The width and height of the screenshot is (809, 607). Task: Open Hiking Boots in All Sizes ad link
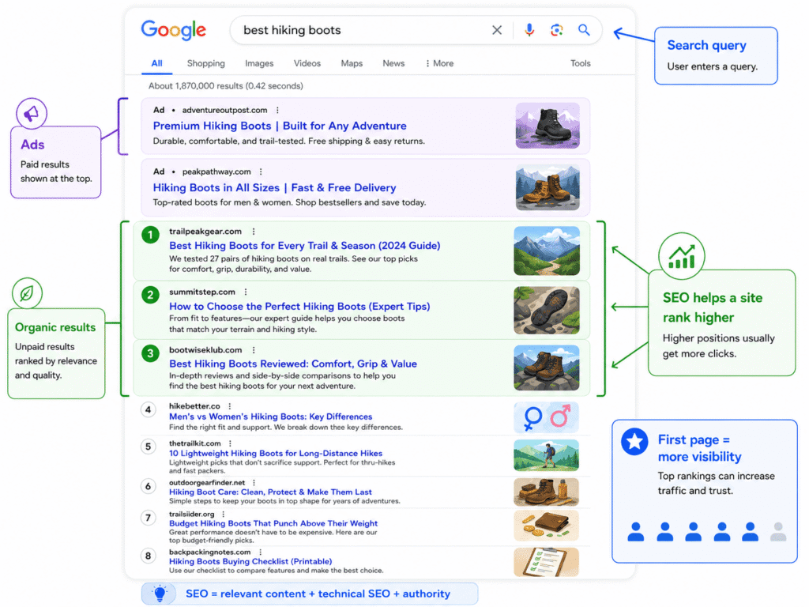[274, 188]
